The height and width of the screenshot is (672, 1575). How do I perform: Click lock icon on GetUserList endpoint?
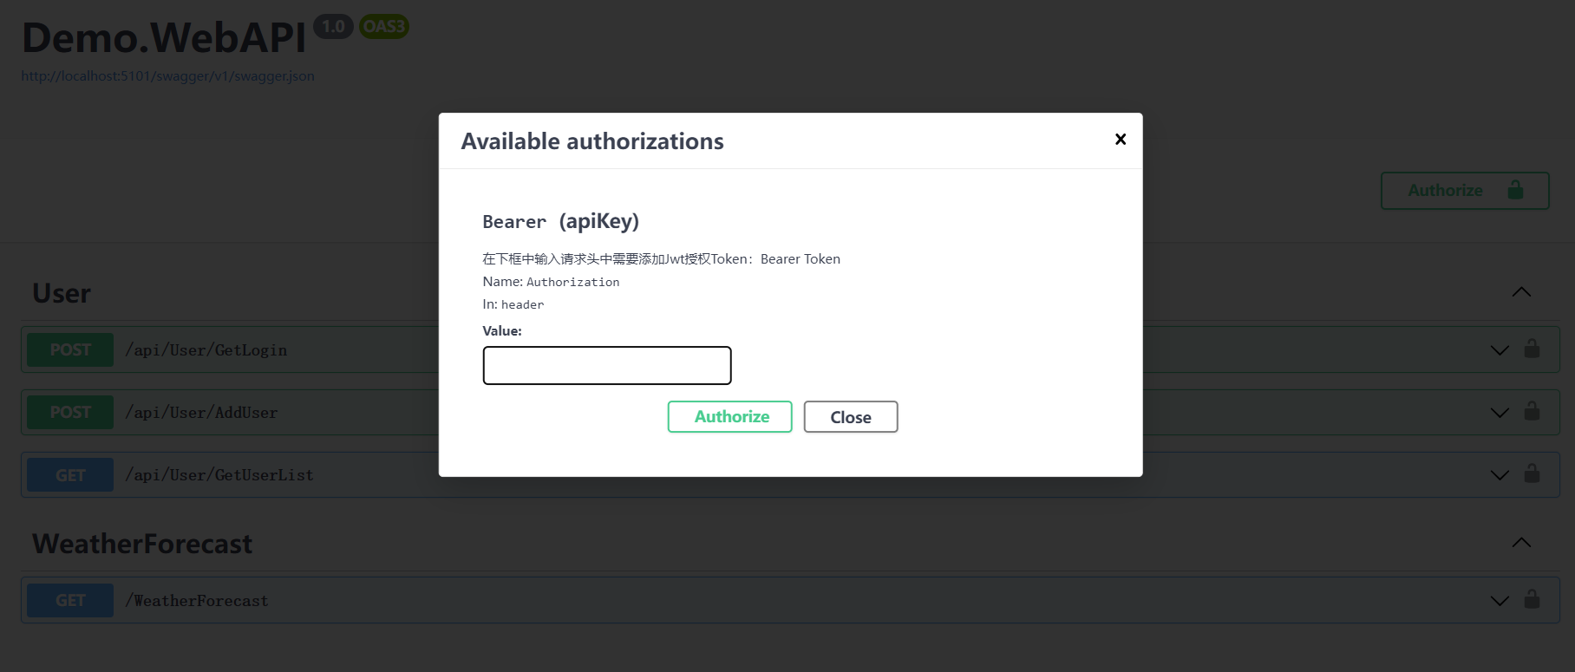pos(1533,473)
